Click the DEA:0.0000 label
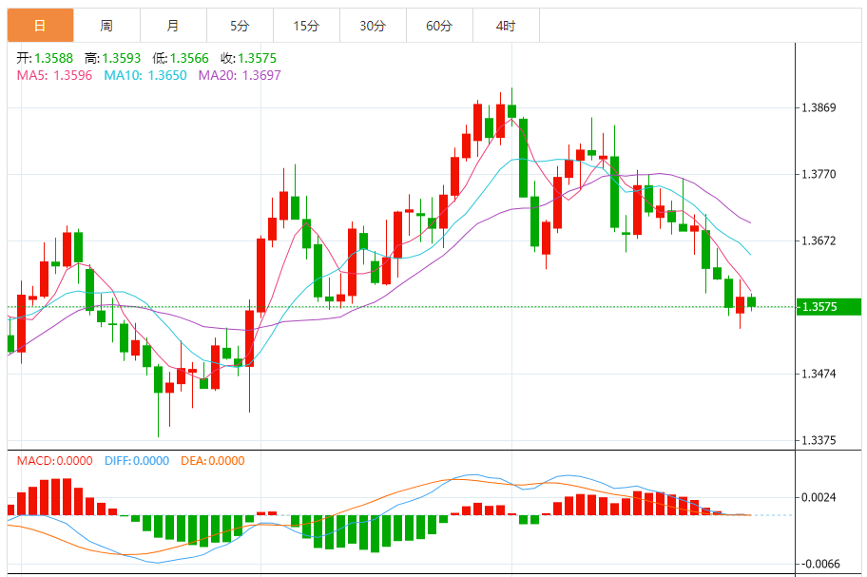 (212, 460)
